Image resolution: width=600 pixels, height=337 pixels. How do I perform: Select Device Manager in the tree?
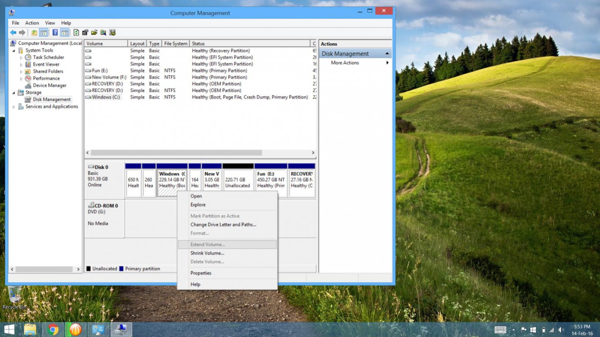tap(49, 85)
